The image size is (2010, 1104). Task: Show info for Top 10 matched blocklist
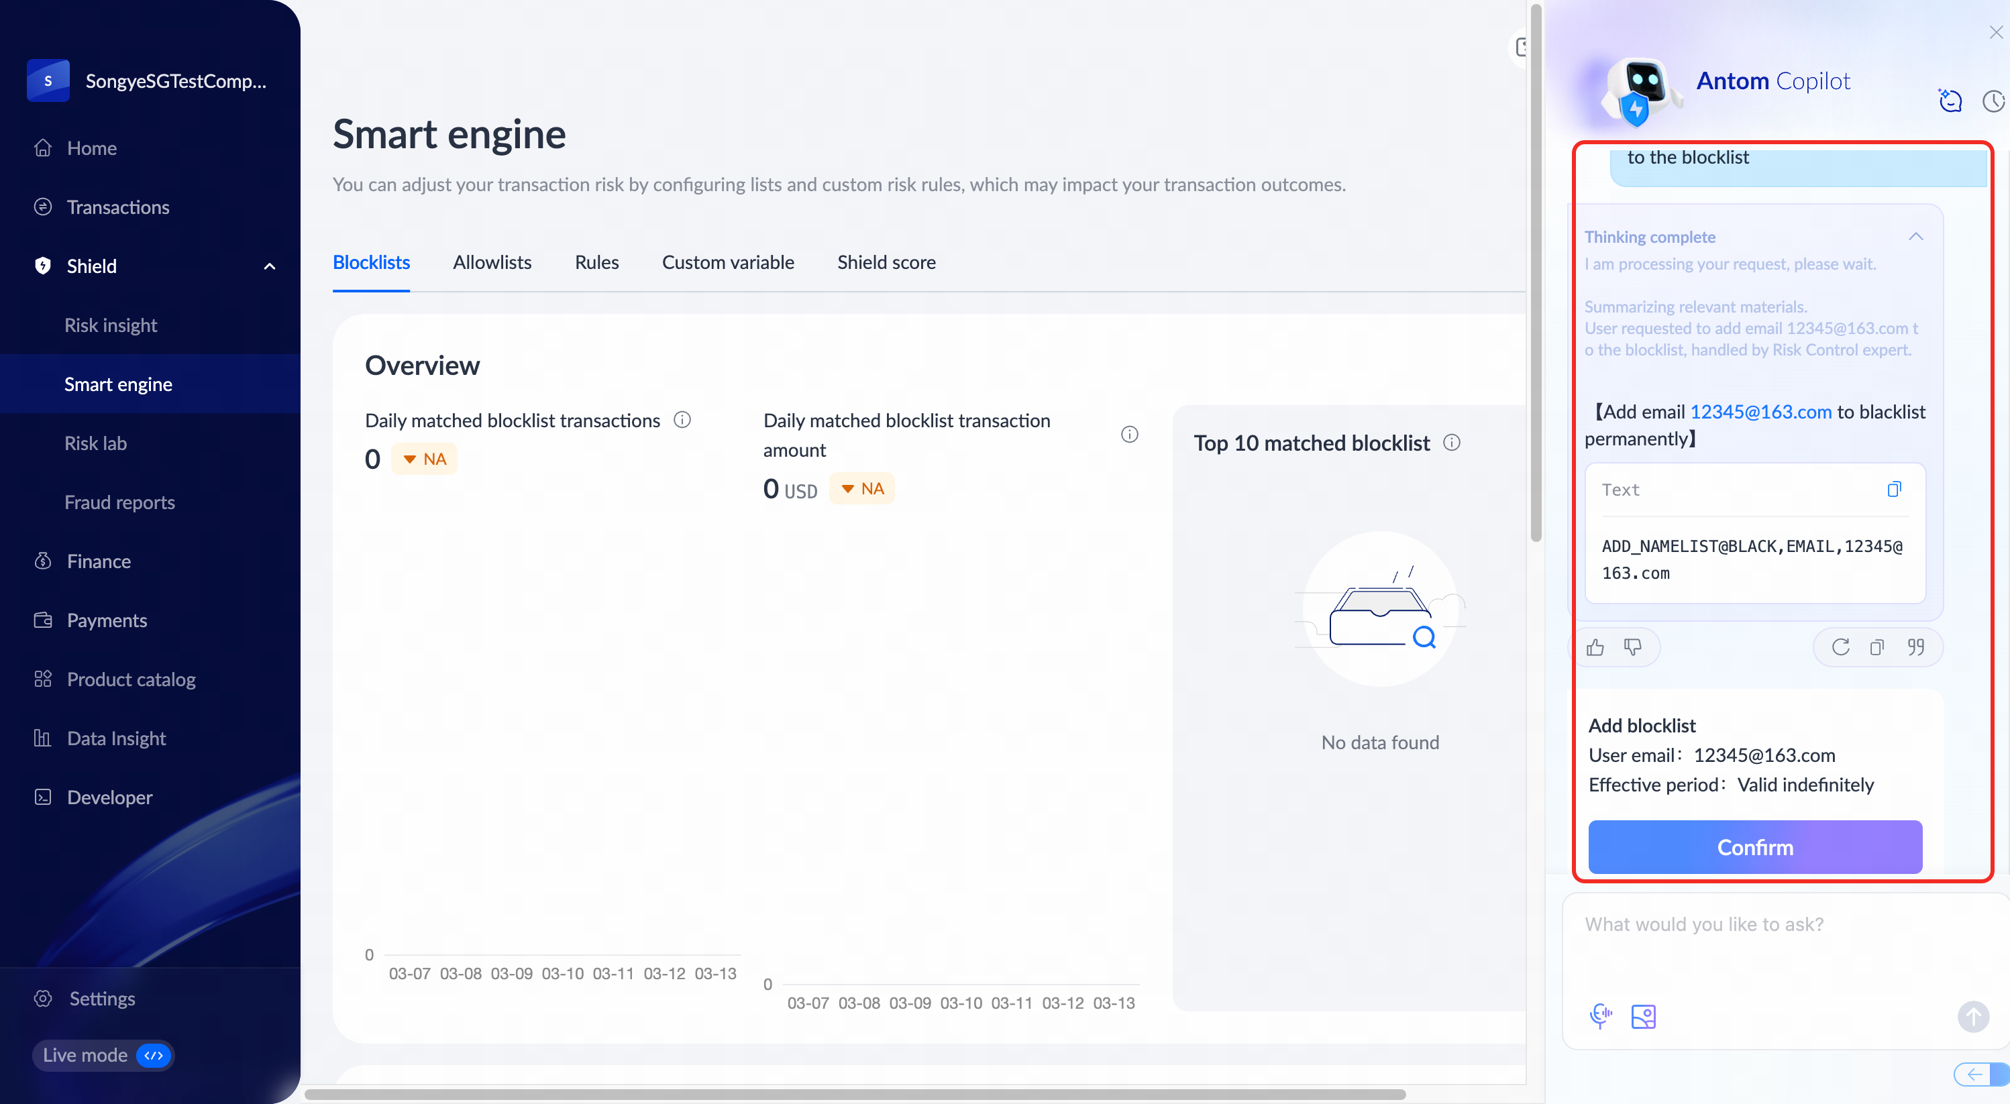point(1451,443)
